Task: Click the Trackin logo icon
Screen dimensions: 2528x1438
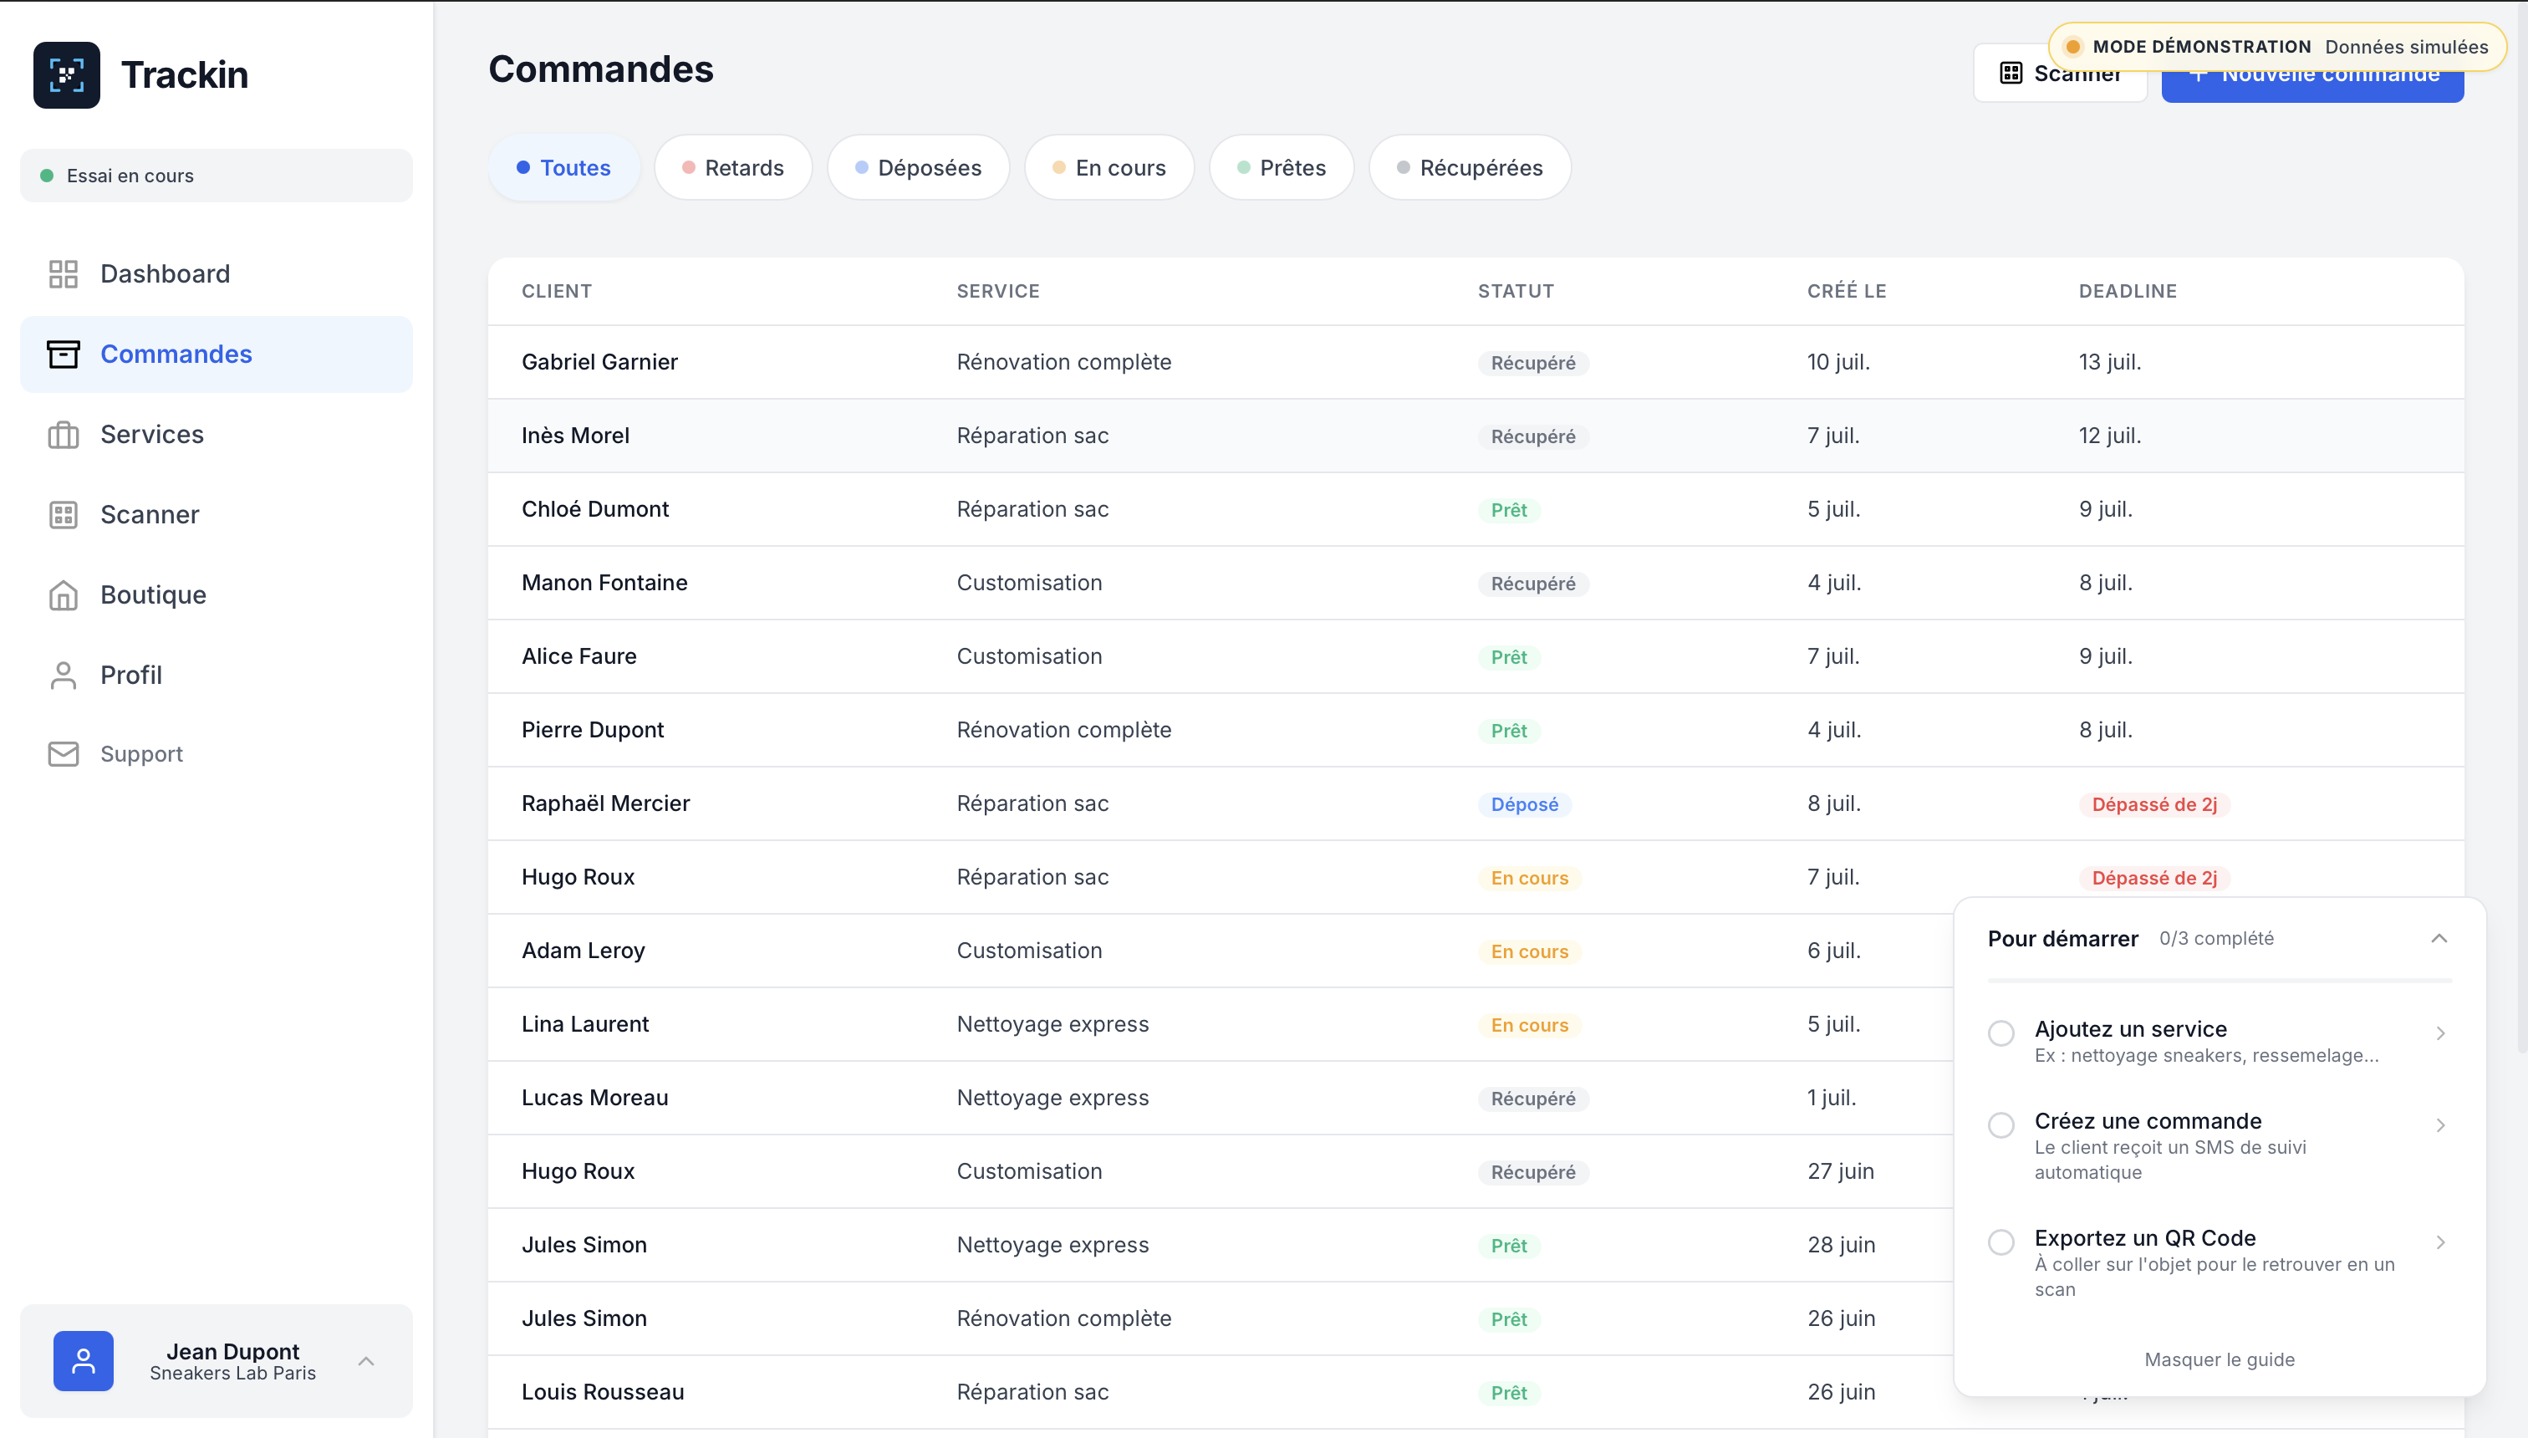Action: point(66,75)
